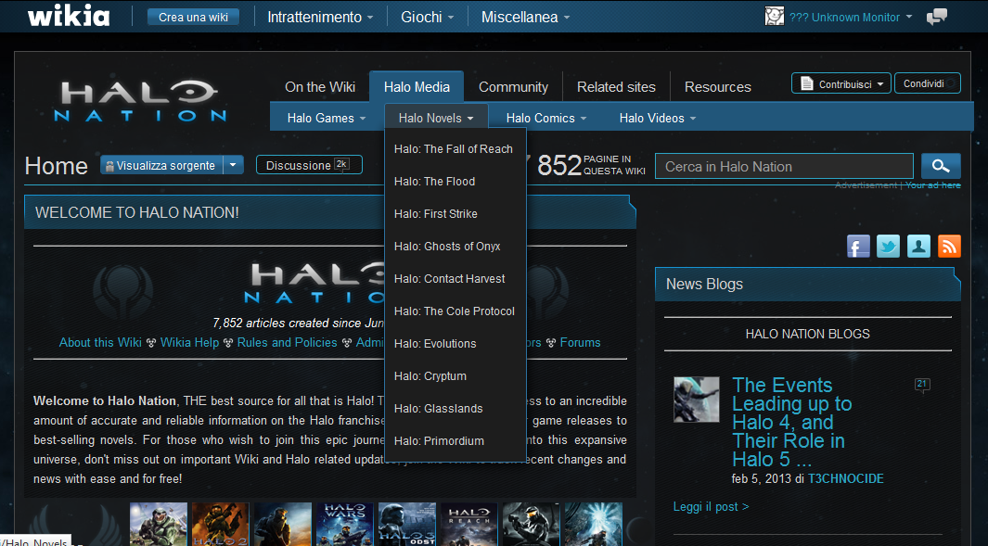Click the Wikia logo
This screenshot has width=988, height=546.
point(69,17)
